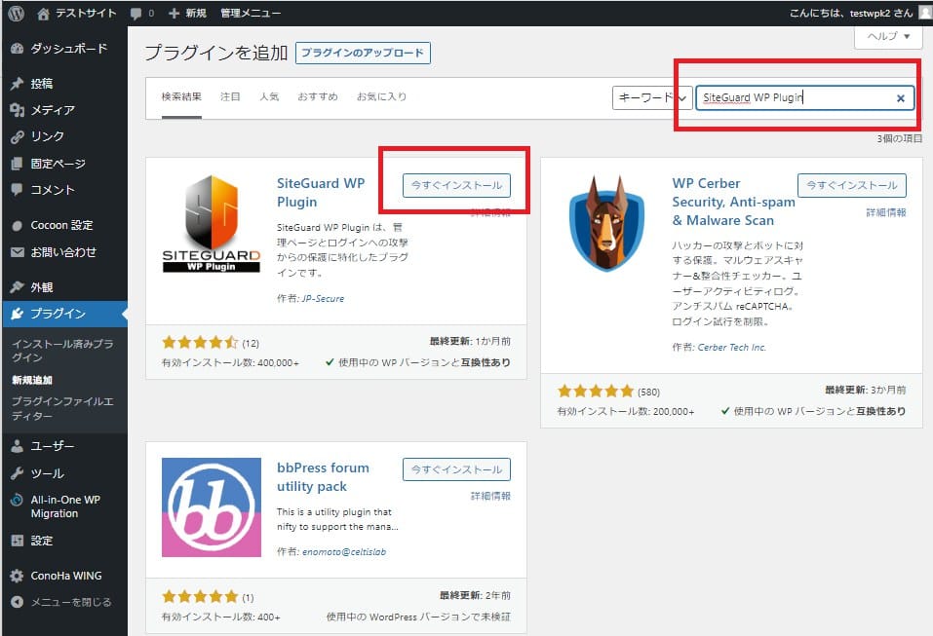Open the WP Cerber Security title link
The image size is (933, 636).
pyautogui.click(x=734, y=202)
